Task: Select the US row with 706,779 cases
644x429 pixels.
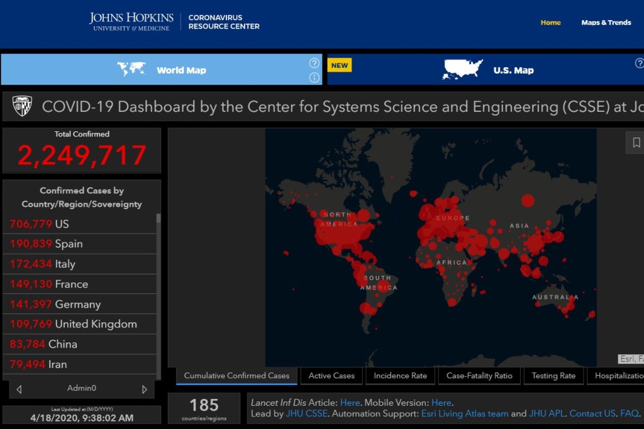Action: [x=80, y=224]
